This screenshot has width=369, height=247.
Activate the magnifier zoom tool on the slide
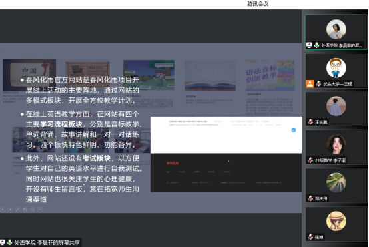(x=33, y=209)
